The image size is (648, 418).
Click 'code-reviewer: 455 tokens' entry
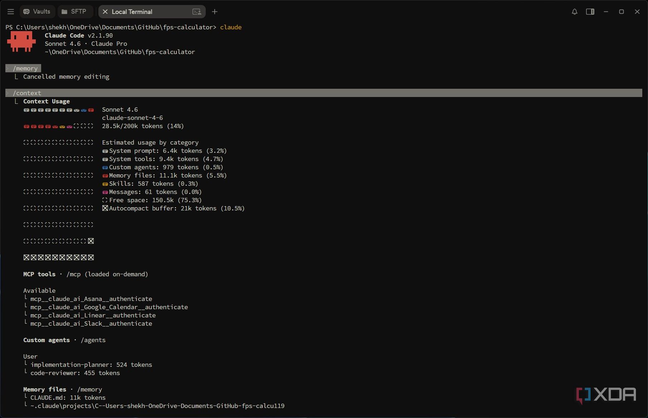[75, 373]
